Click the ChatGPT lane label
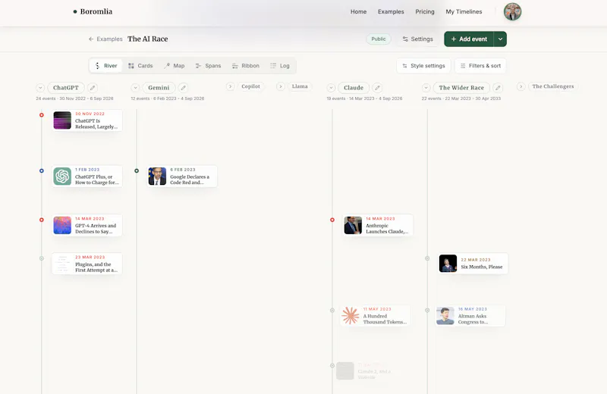This screenshot has width=607, height=394. 66,88
